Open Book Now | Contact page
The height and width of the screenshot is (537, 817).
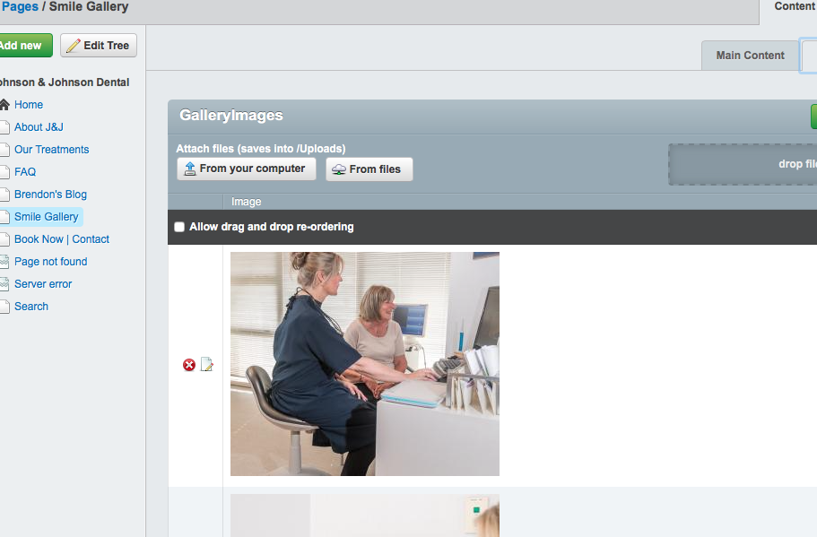[x=62, y=239]
